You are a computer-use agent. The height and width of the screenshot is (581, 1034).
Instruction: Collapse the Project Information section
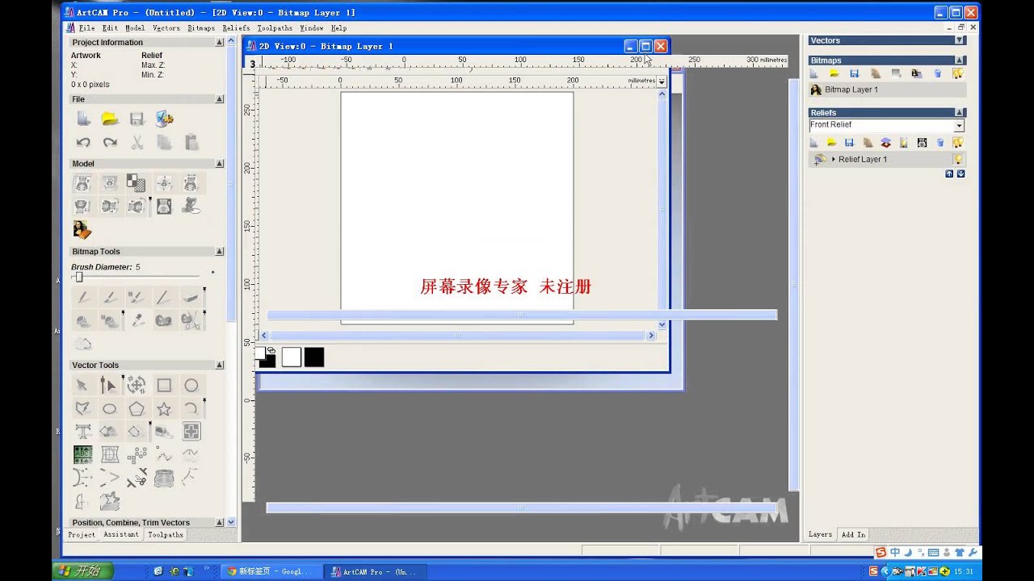[220, 43]
